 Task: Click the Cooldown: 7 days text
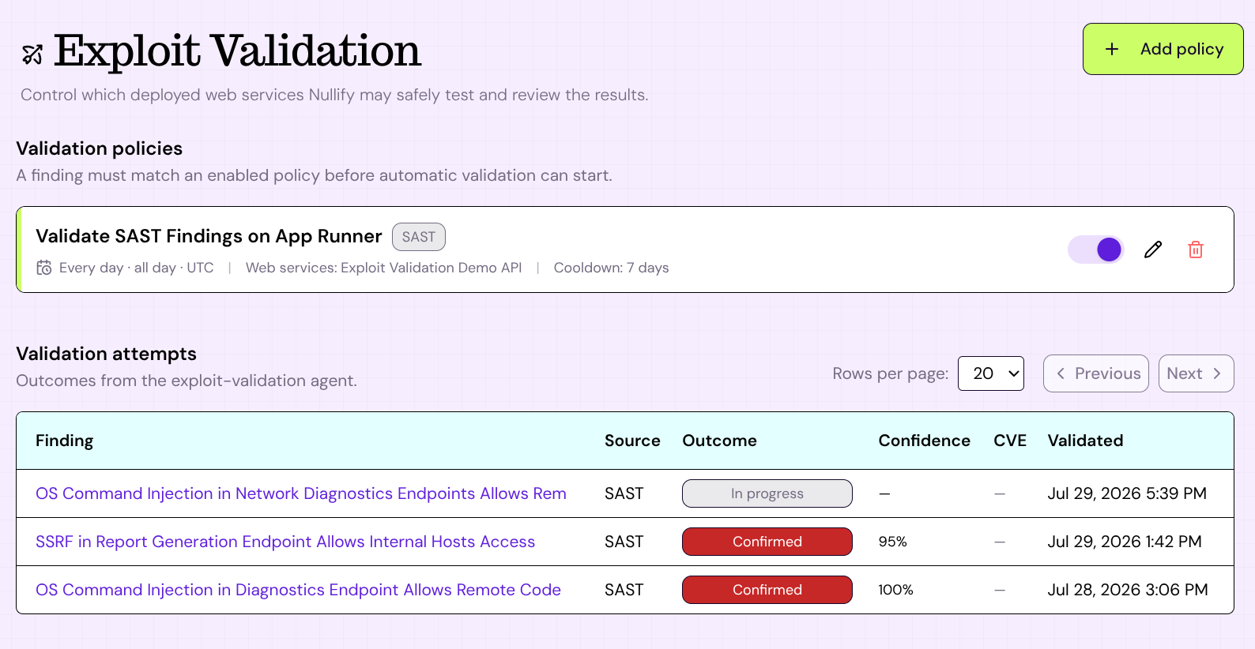pos(611,268)
